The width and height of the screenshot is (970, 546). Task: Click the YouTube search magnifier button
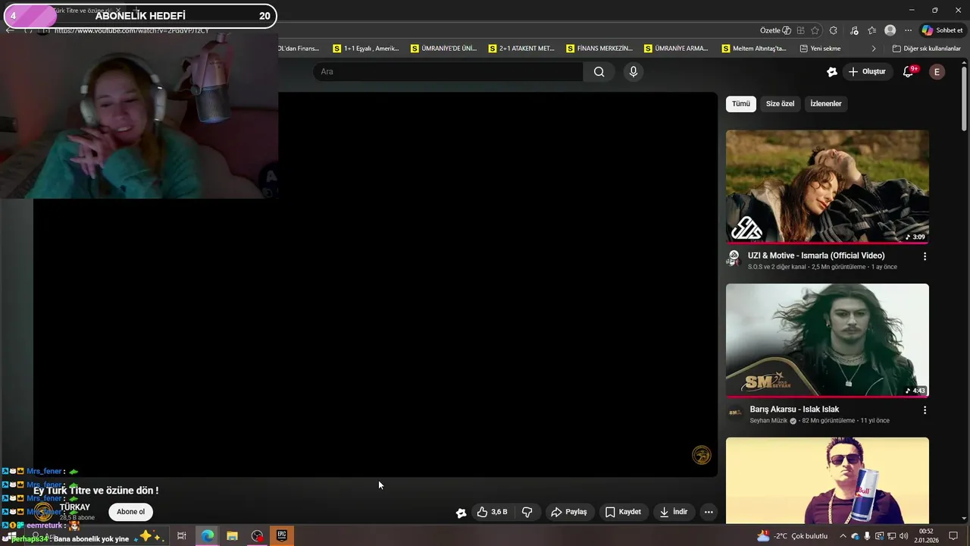(x=599, y=71)
